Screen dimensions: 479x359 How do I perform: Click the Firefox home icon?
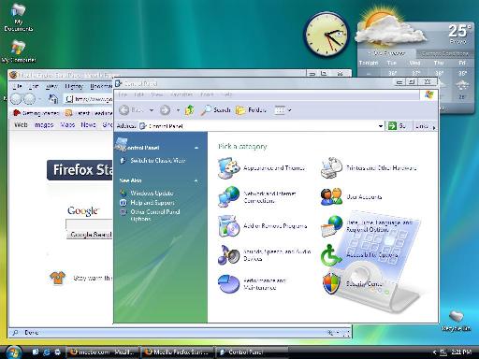point(53,99)
